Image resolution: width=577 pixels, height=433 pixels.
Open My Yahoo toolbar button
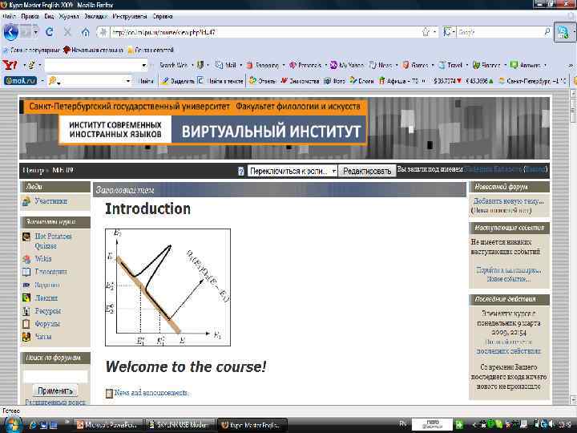[347, 65]
